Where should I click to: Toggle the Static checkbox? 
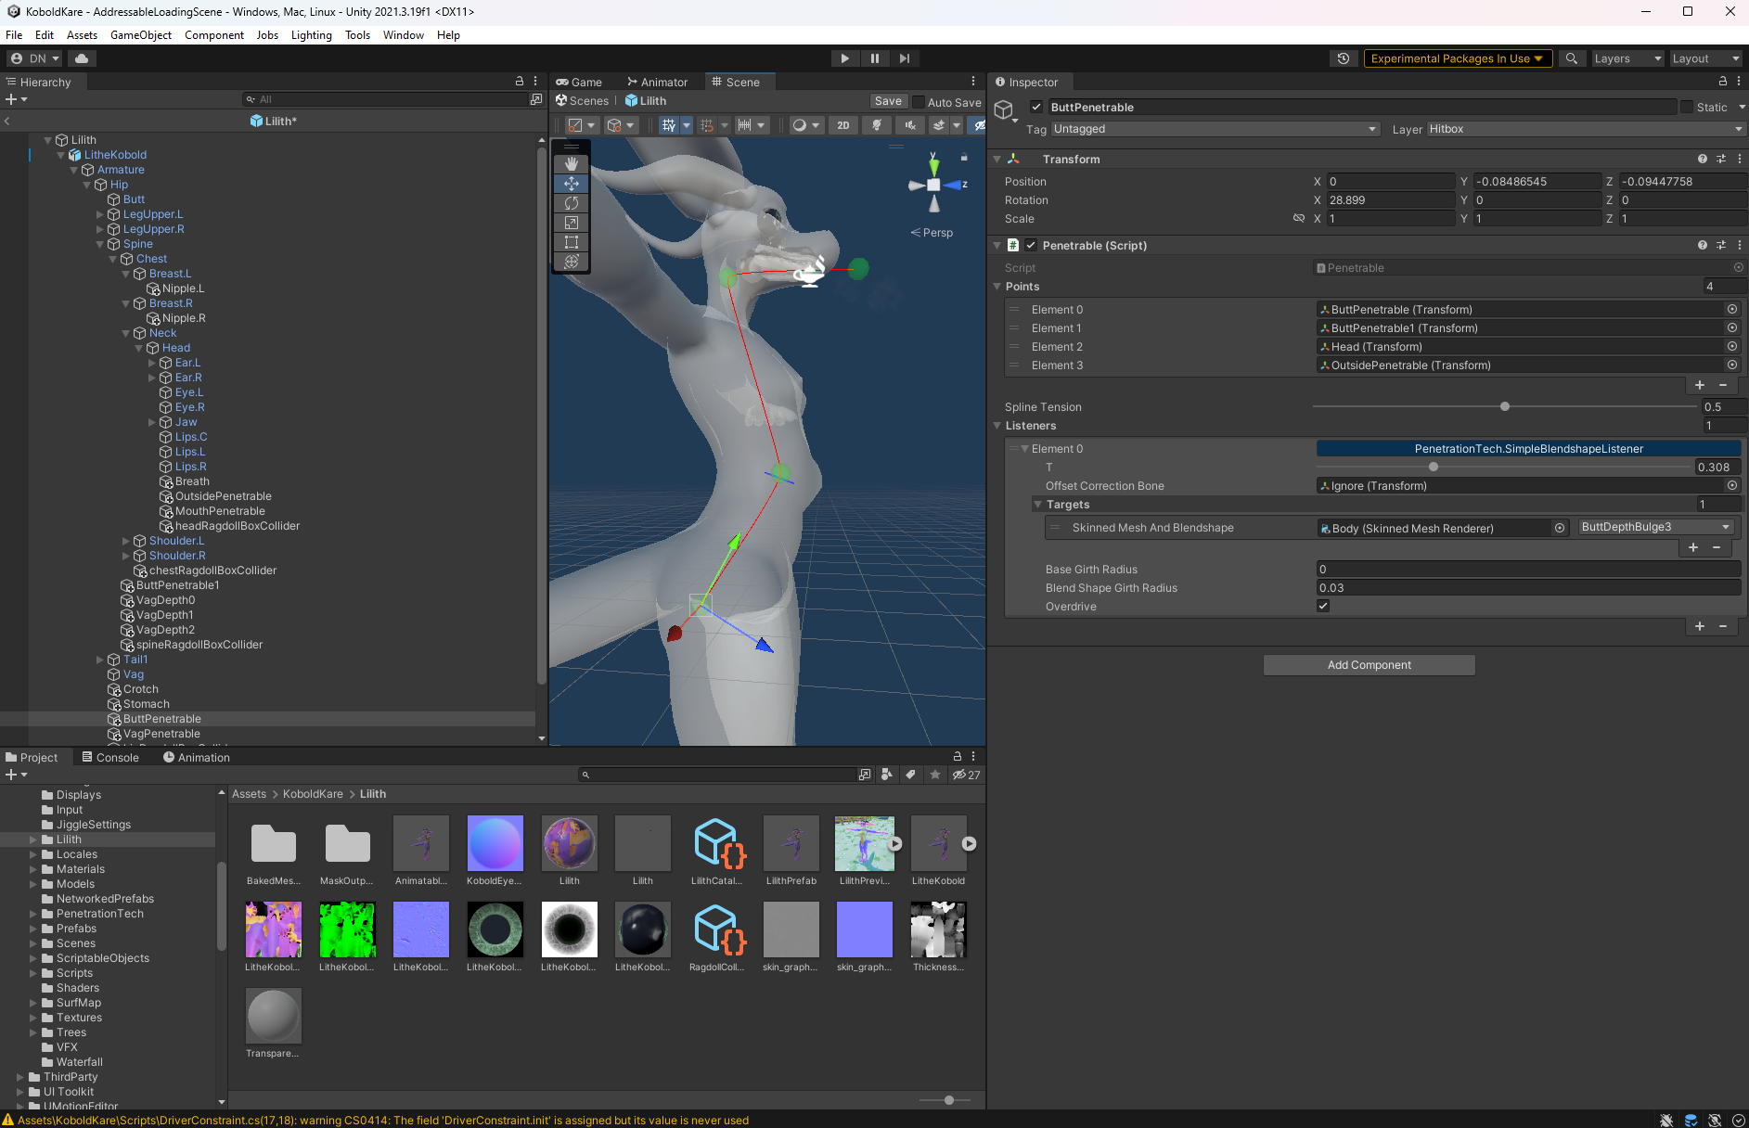point(1687,108)
